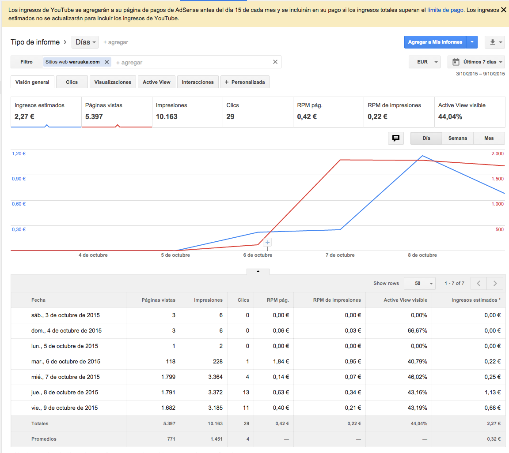The height and width of the screenshot is (453, 509).
Task: Click the + agregar filter field
Action: click(x=129, y=62)
